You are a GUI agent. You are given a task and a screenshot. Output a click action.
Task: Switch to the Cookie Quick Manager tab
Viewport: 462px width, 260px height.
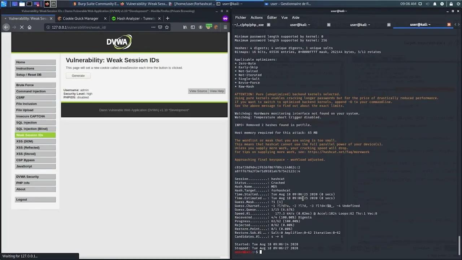(80, 18)
